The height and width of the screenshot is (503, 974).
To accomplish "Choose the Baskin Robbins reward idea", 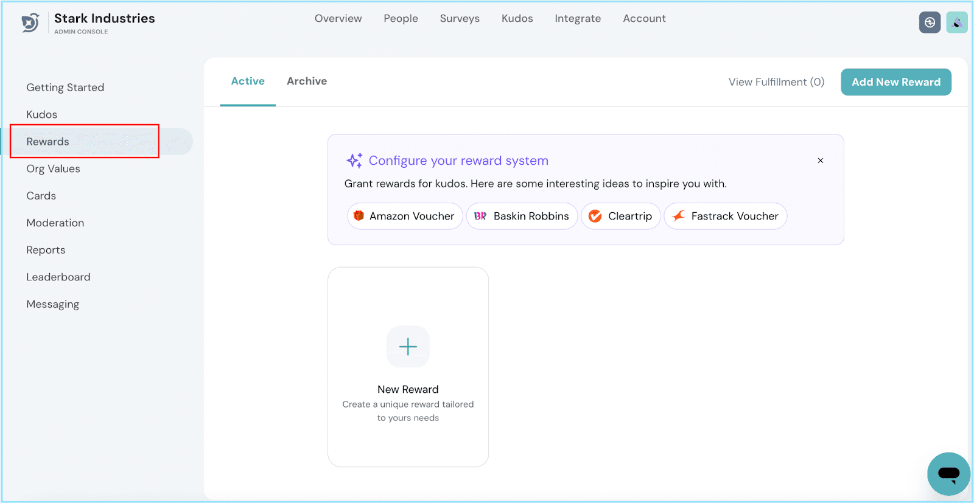I will coord(522,216).
